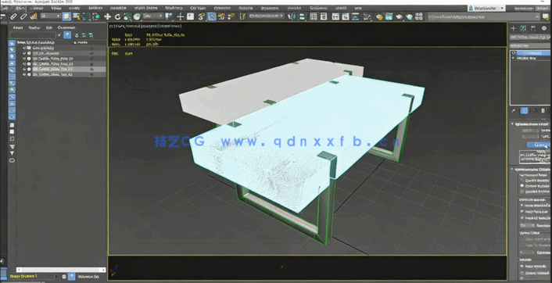Toggle the Display Lights filter icon
Image resolution: width=552 pixels, height=283 pixels.
click(12, 56)
